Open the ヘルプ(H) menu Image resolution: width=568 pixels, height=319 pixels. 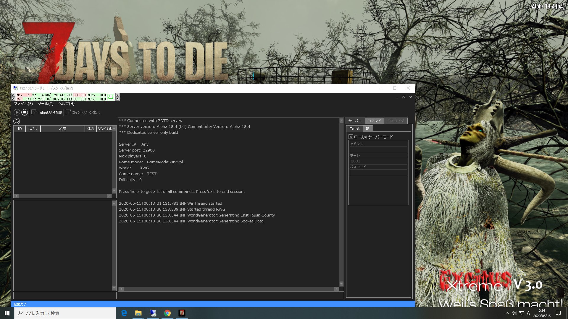(x=66, y=104)
